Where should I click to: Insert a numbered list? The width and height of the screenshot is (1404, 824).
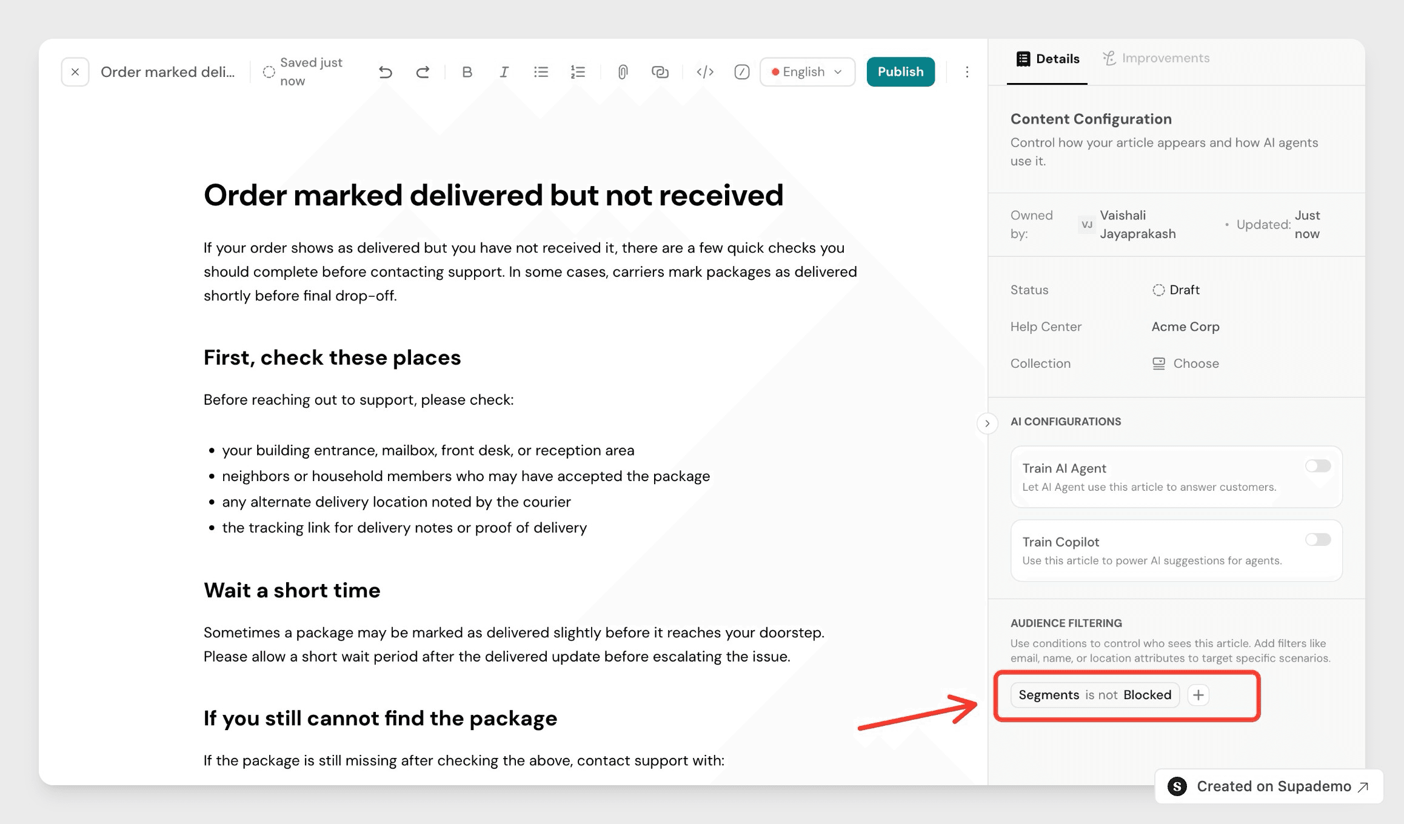(578, 72)
